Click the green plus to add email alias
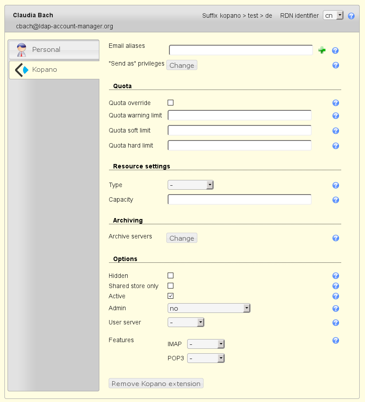The image size is (365, 402). (322, 51)
